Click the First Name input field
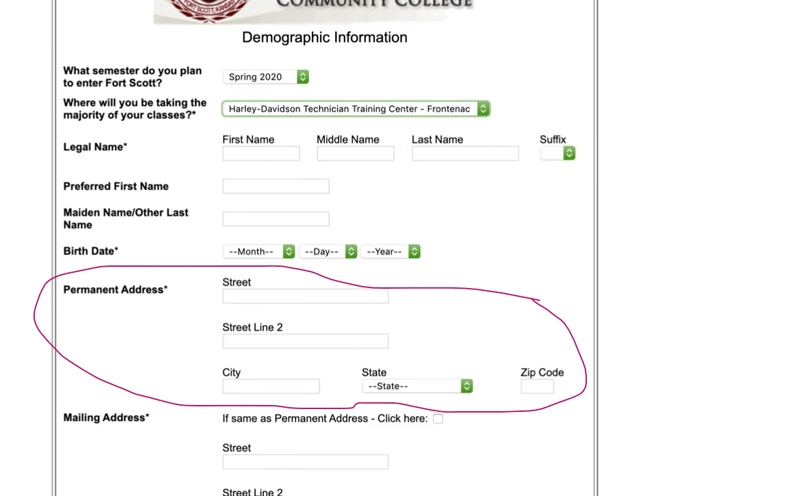The height and width of the screenshot is (496, 790). click(x=261, y=154)
